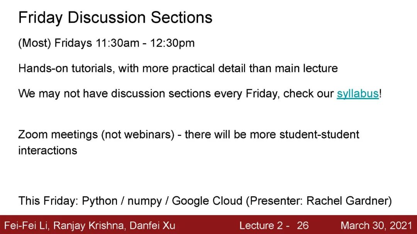Click the "March 30, 2021" footer date
Screen dimensions: 417x234
pyautogui.click(x=376, y=225)
